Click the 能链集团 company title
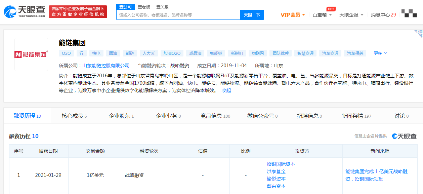The image size is (423, 194). click(72, 43)
